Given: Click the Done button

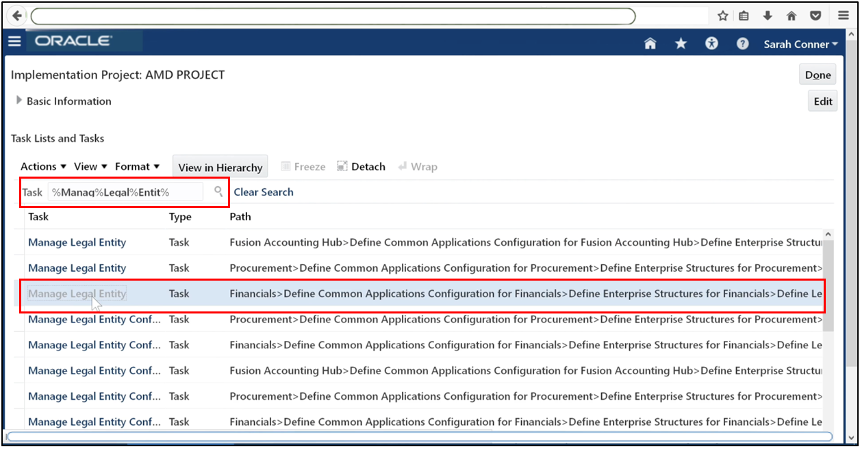Looking at the screenshot, I should pos(817,74).
